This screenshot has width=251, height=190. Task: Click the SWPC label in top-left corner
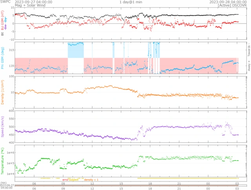pyautogui.click(x=5, y=2)
